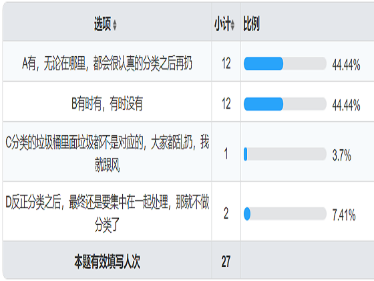
Task: Click the 3.7% percentage text
Action: 341,155
